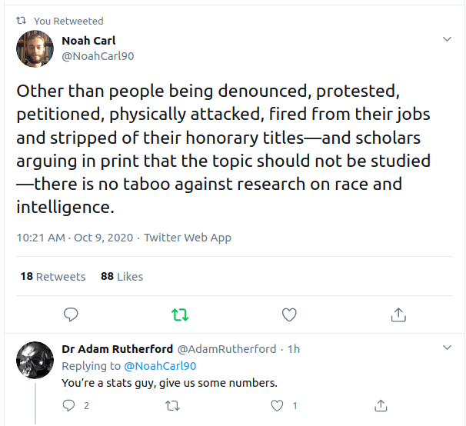Retweet Adam Rutherford's reply

[x=172, y=405]
